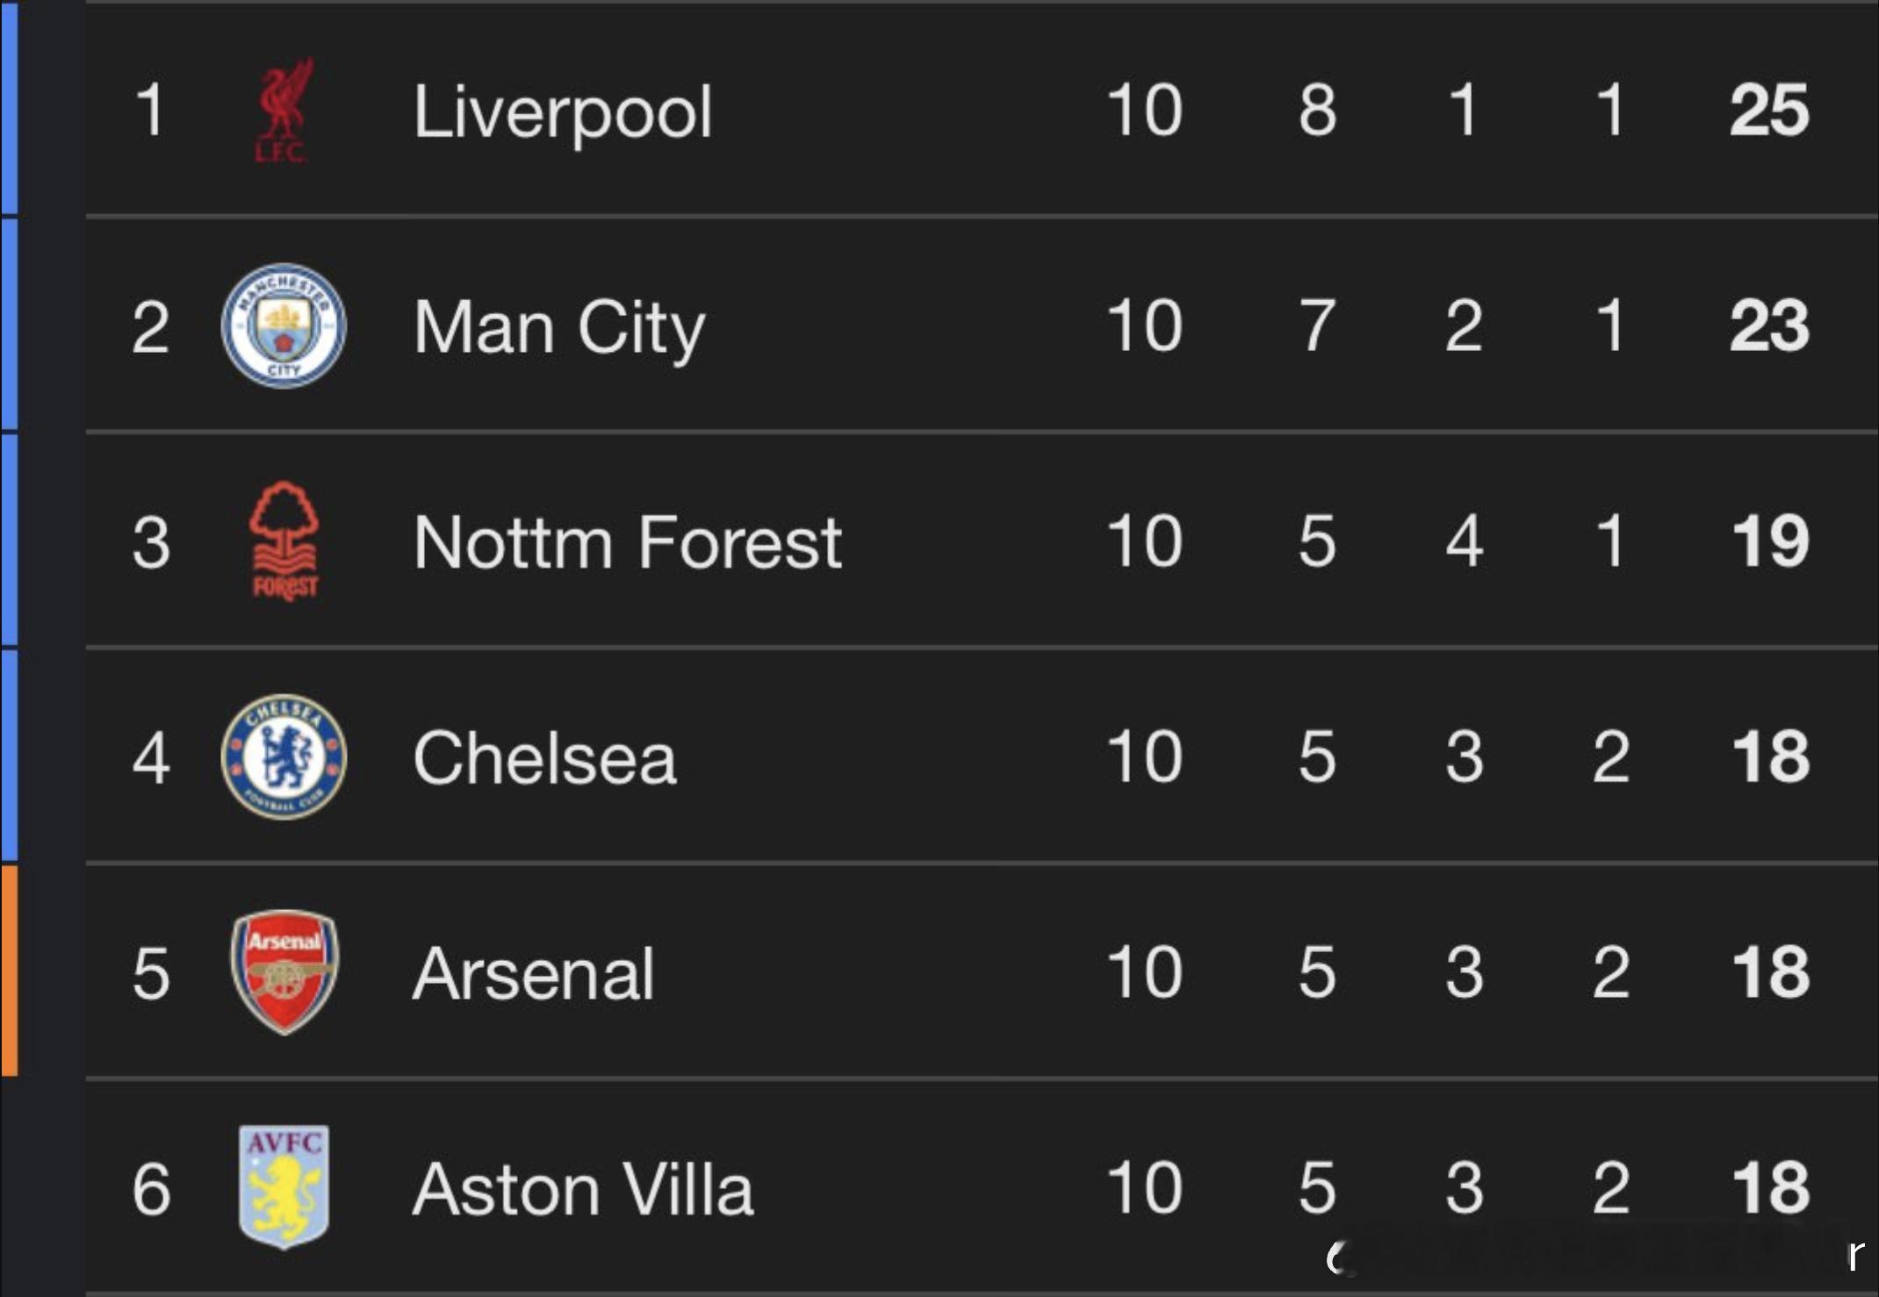Select the Chelsea team name

click(544, 757)
